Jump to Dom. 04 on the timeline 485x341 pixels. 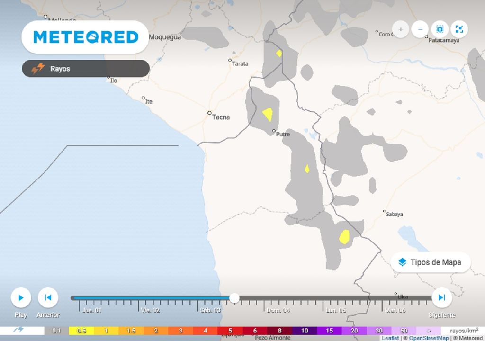278,310
